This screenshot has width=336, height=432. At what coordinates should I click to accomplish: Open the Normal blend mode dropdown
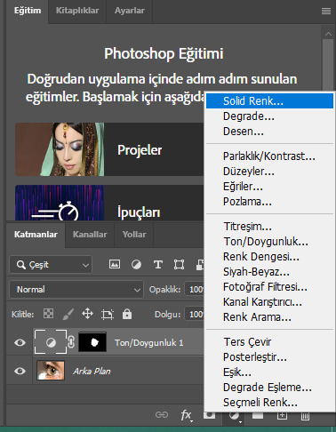76,289
